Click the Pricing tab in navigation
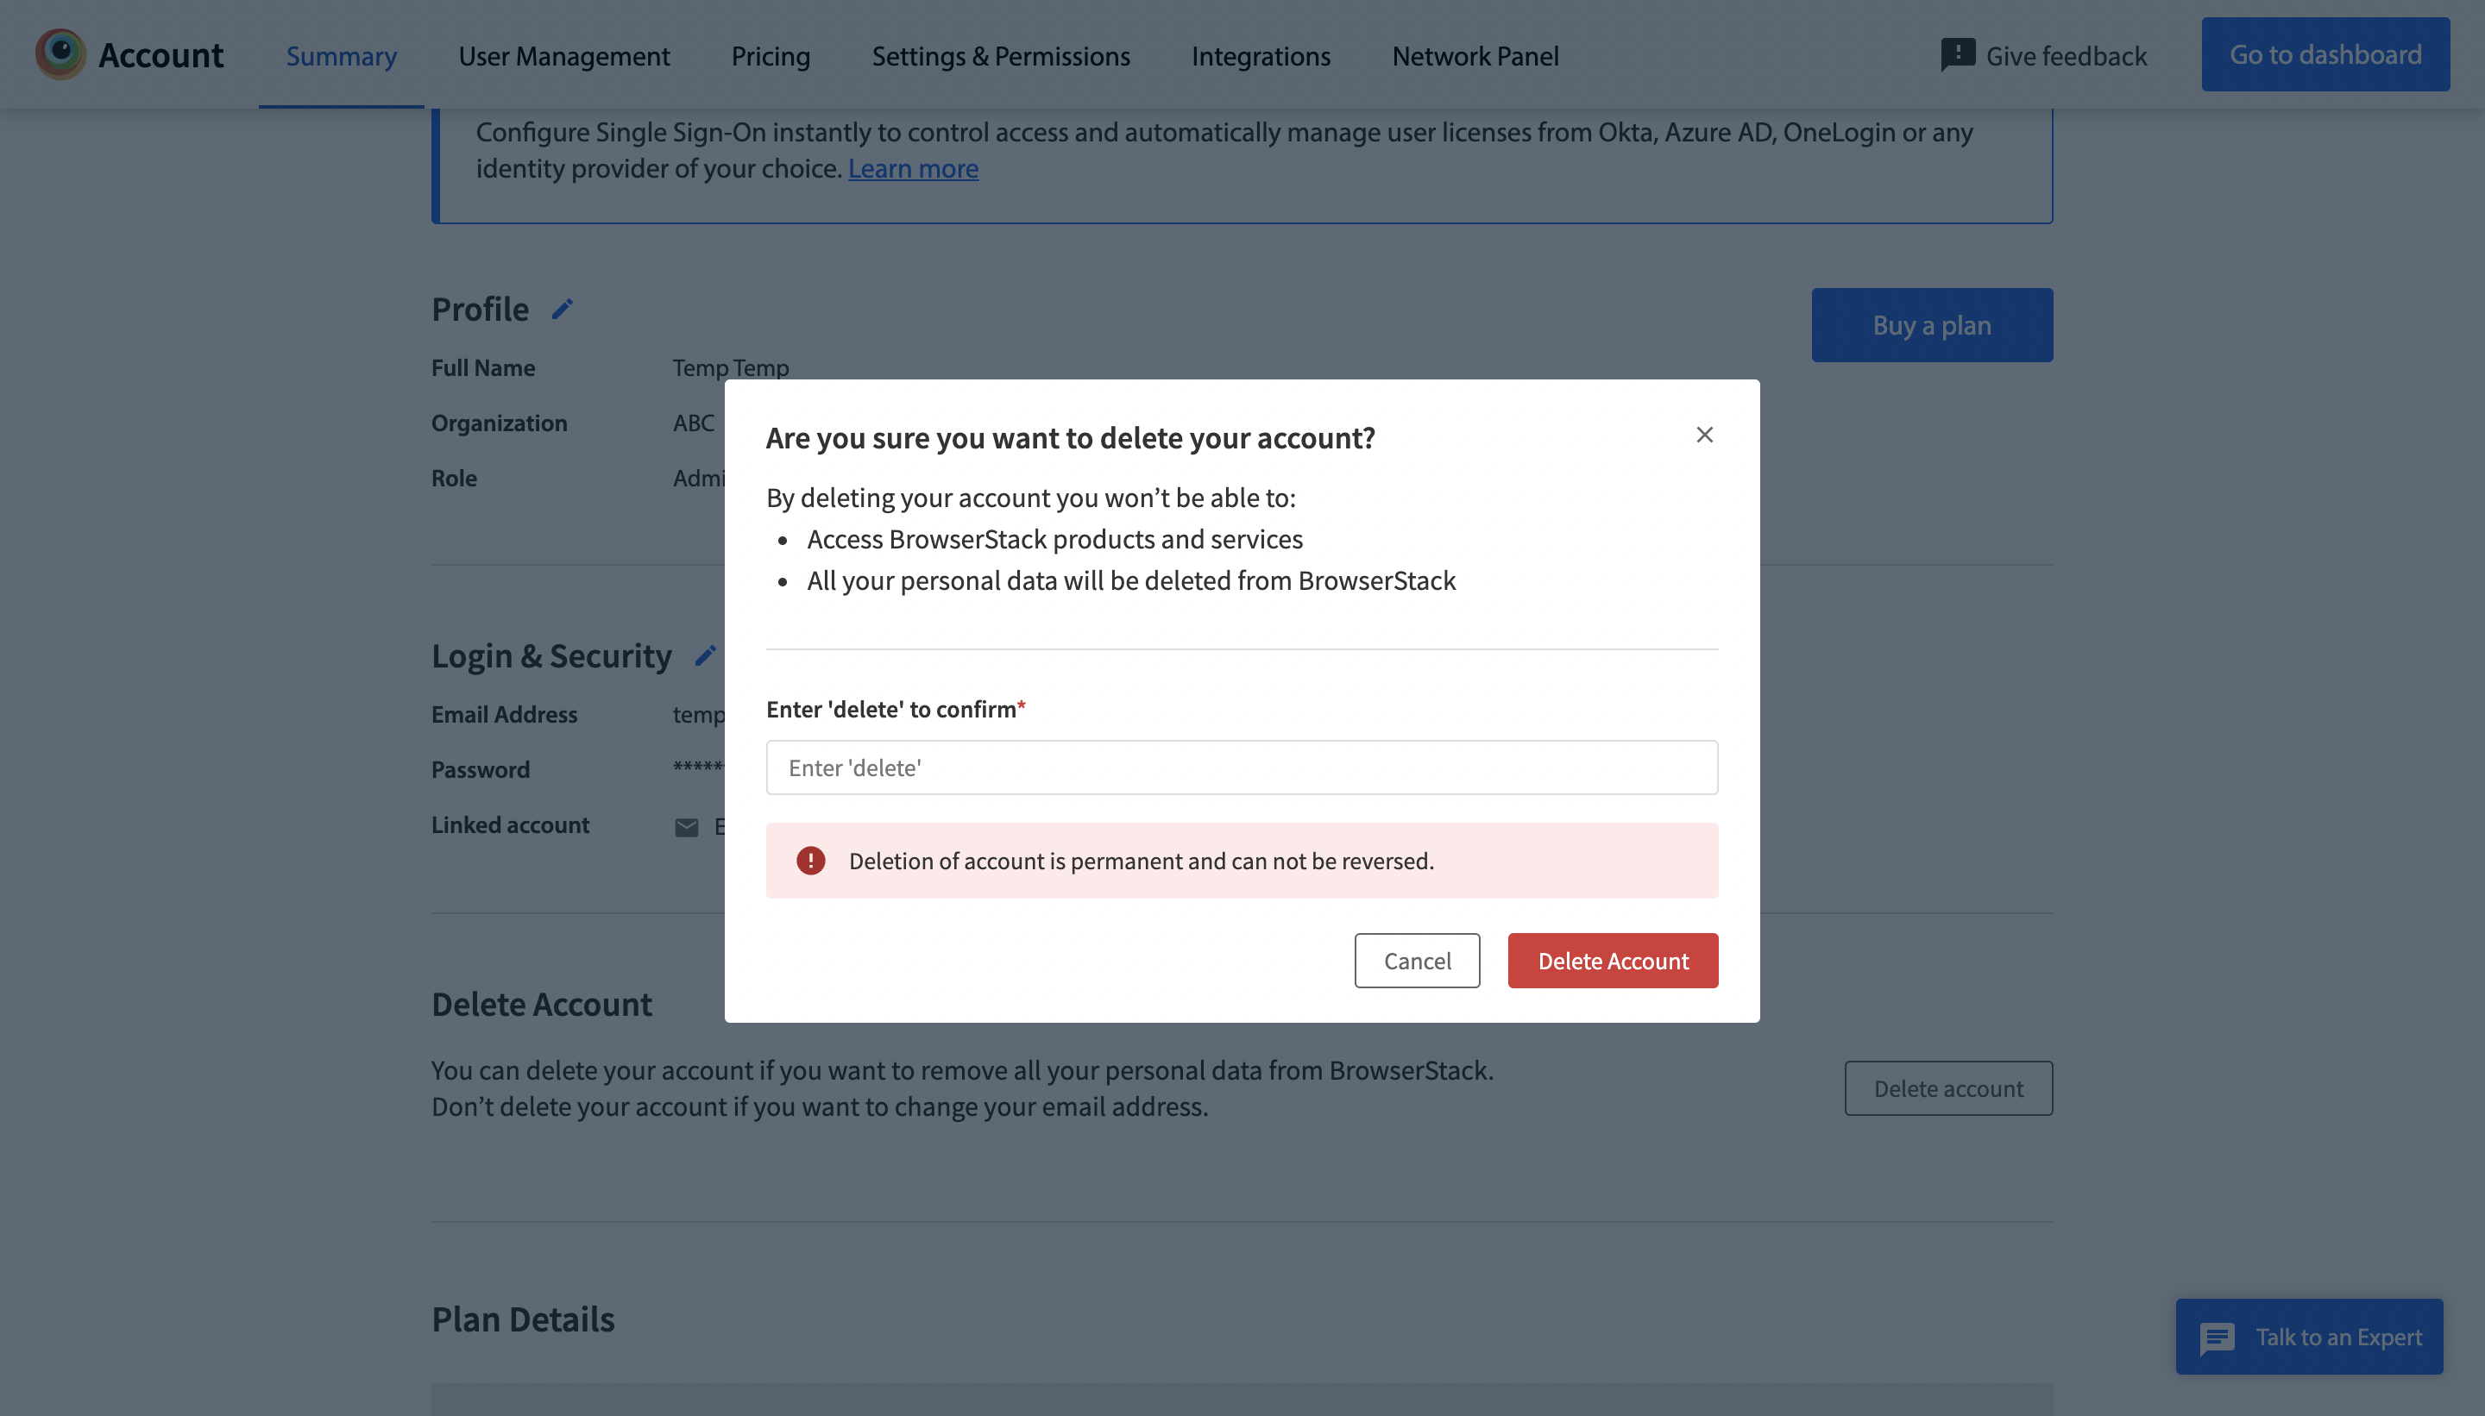This screenshot has height=1416, width=2485. tap(770, 54)
